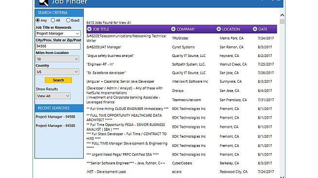Sort by Location arrow icon
The image size is (318, 178).
point(219,29)
